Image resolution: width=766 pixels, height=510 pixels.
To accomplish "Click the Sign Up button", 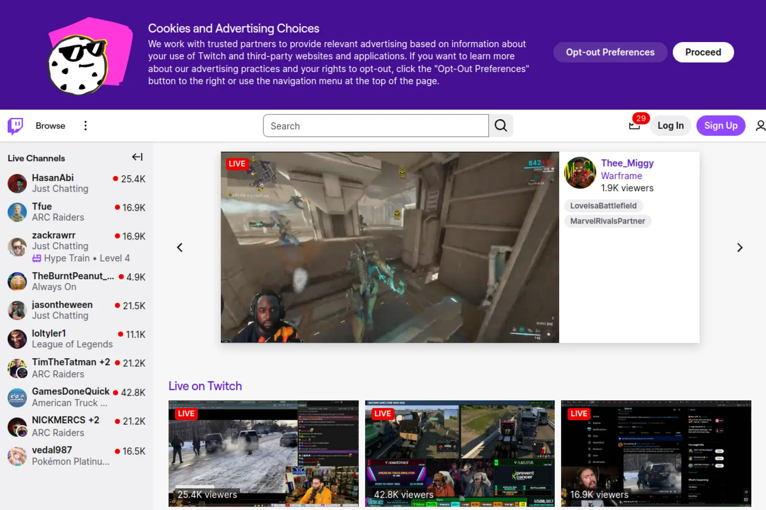I will point(720,125).
